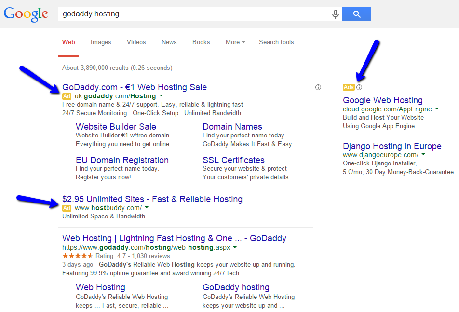The width and height of the screenshot is (459, 312).
Task: Click 'Secure your website & protect' text
Action: coord(245,169)
